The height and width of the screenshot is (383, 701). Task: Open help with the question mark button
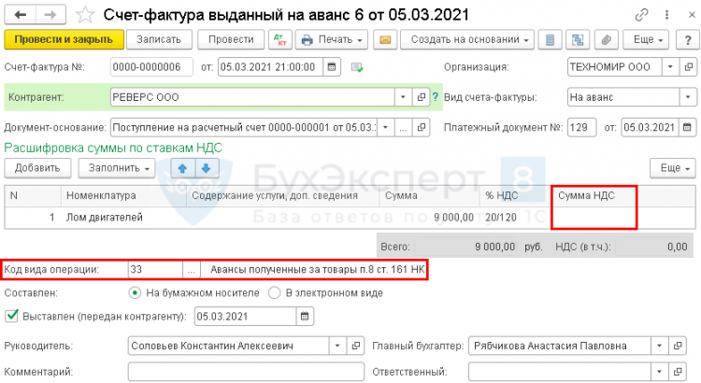point(688,40)
